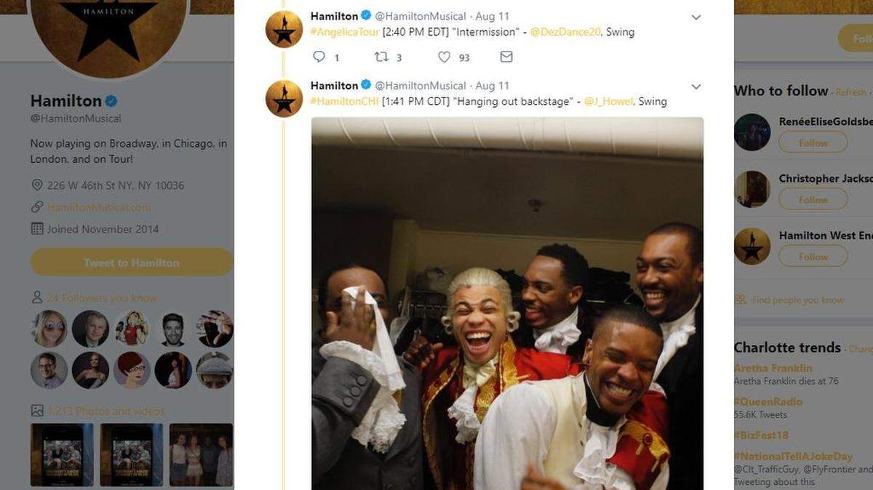Toggle Follow on Hamilton West End
The image size is (873, 490).
(813, 257)
